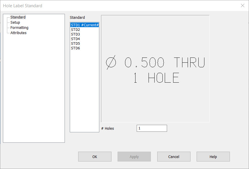Open Help for the Hole Label Standard dialog
249x169 pixels.
point(213,157)
